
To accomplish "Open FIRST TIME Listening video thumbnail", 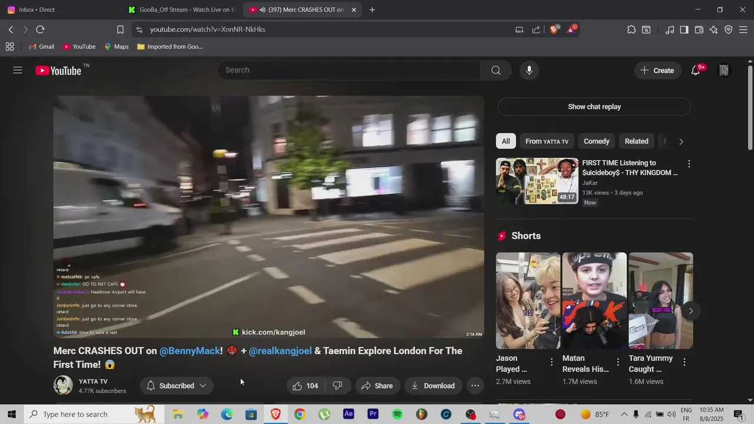I will click(537, 181).
